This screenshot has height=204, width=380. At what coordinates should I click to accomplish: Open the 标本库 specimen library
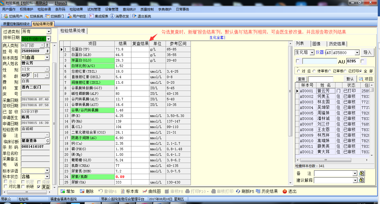pos(129,191)
